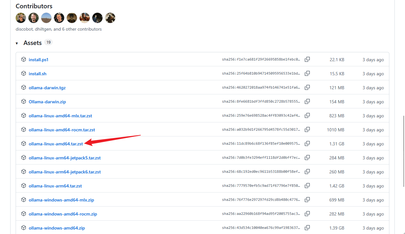Download the install.sh script

pyautogui.click(x=37, y=74)
